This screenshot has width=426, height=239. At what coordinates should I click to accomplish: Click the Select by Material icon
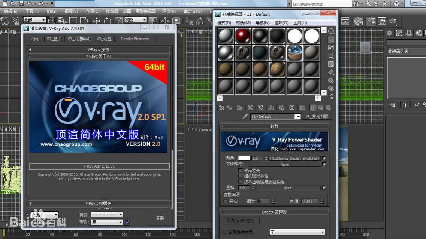pyautogui.click(x=331, y=88)
